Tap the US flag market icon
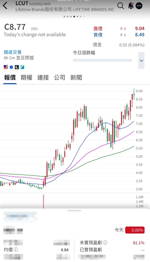150x262 pixels. tap(6, 67)
